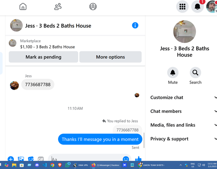The image size is (217, 169).
Task: Click the 'Thanks I'll message you' bubble
Action: (100, 139)
